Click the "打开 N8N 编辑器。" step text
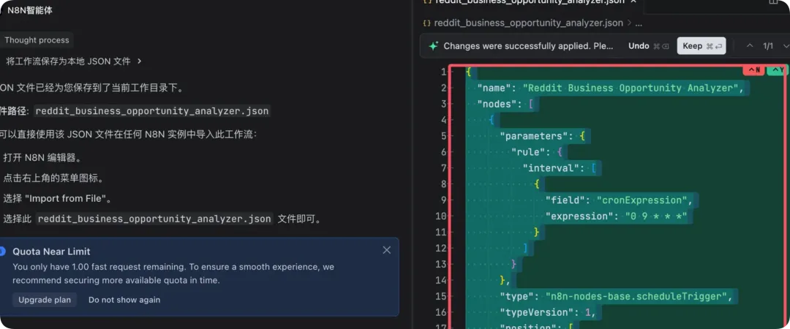Viewport: 790px width, 329px height. pos(42,158)
